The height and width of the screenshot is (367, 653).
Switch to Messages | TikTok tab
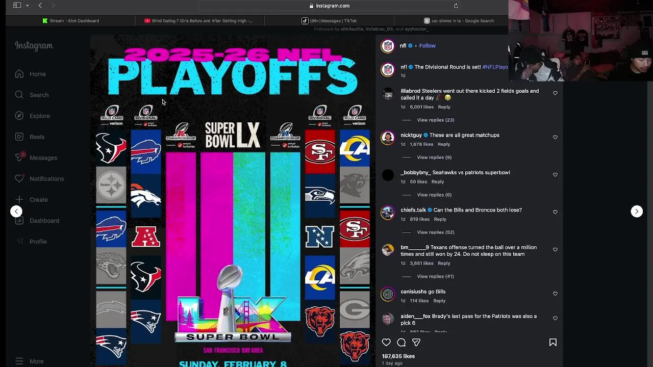coord(329,21)
